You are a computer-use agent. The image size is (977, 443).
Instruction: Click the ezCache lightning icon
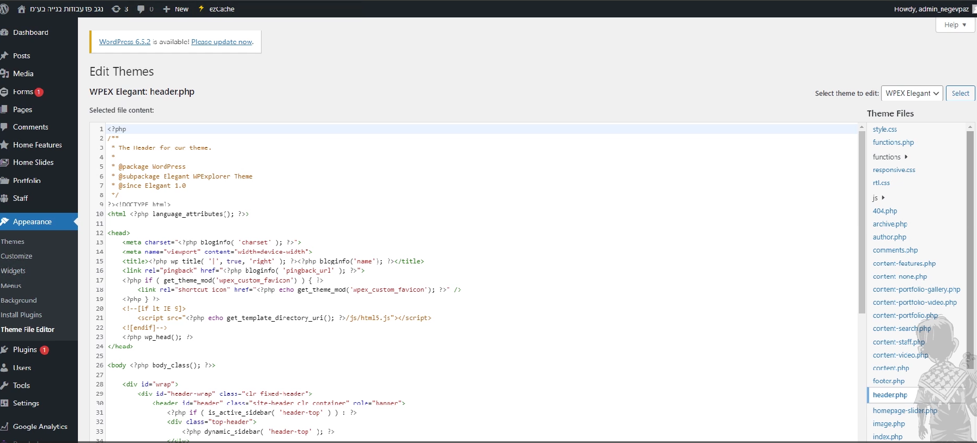201,9
